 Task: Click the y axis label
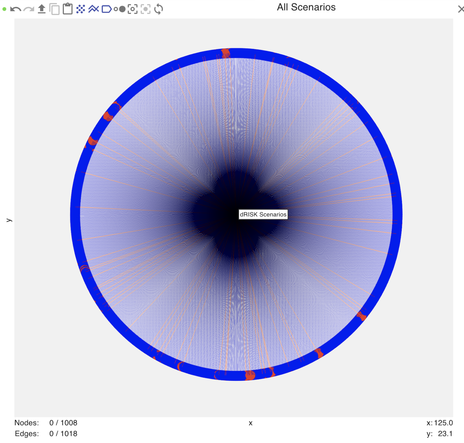pos(9,220)
